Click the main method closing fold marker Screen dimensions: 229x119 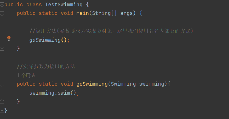click(x=2, y=48)
